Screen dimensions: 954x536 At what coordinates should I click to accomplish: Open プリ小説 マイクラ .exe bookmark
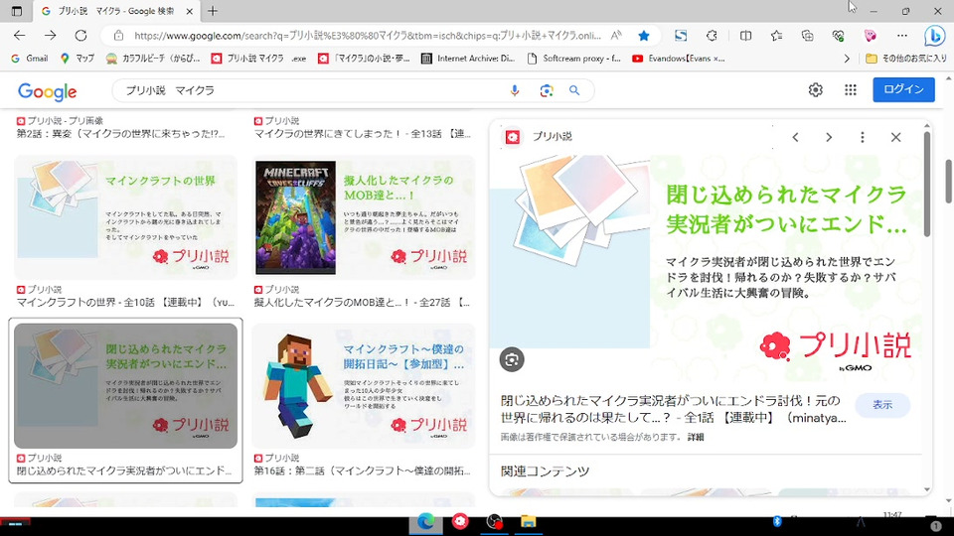tap(259, 59)
